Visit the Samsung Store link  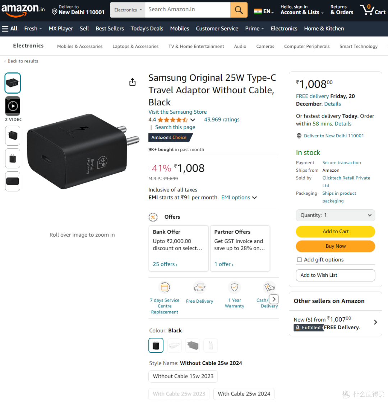[x=177, y=112]
